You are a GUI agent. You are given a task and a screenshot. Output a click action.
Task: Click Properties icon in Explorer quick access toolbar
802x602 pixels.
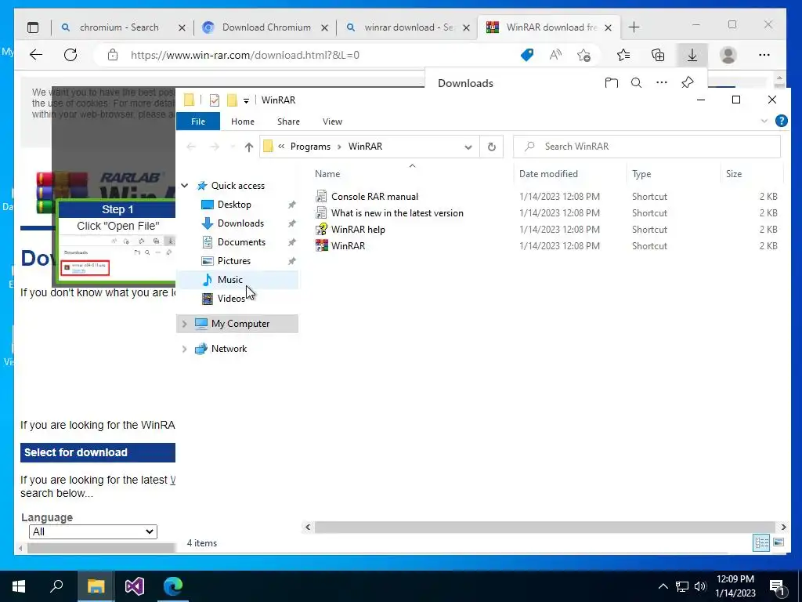(x=215, y=100)
